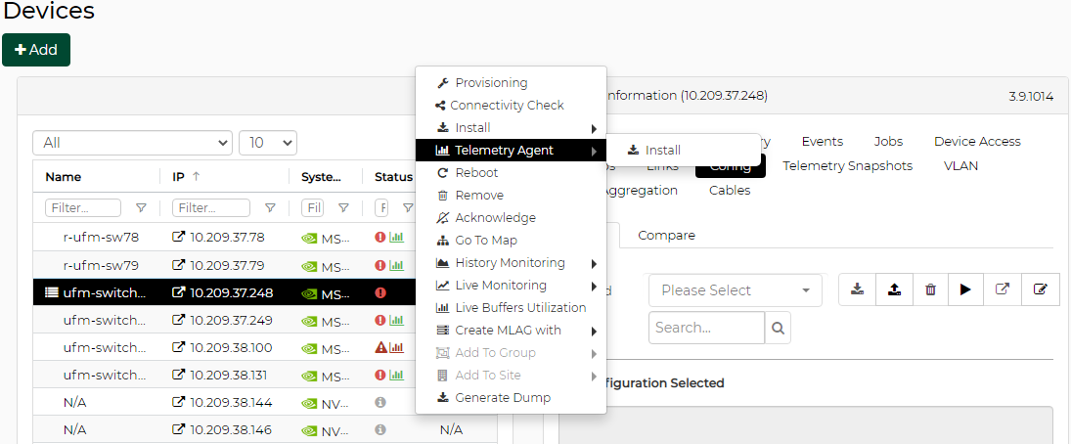Click the Search text field

tap(705, 329)
